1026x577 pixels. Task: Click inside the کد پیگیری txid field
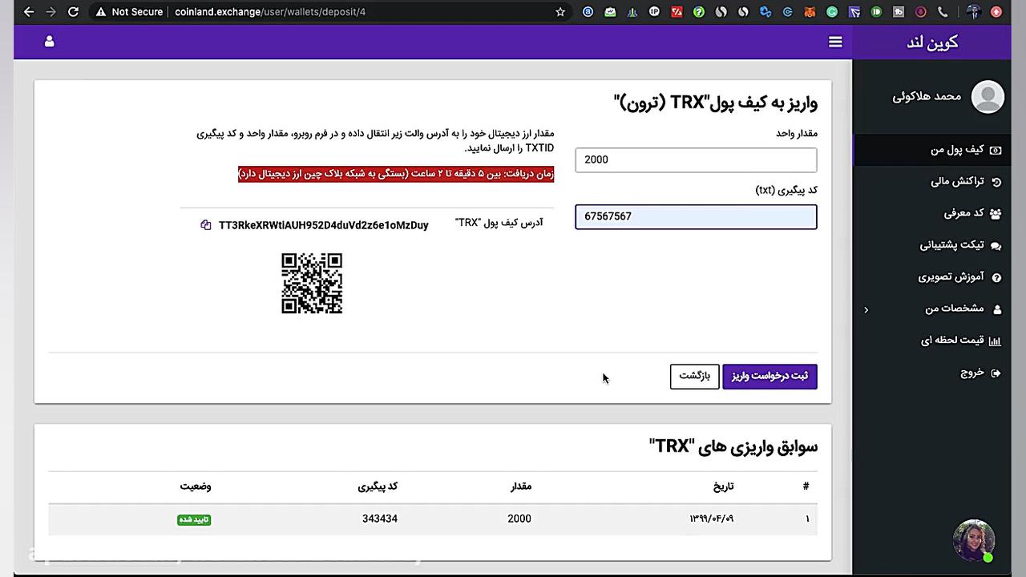click(x=696, y=216)
